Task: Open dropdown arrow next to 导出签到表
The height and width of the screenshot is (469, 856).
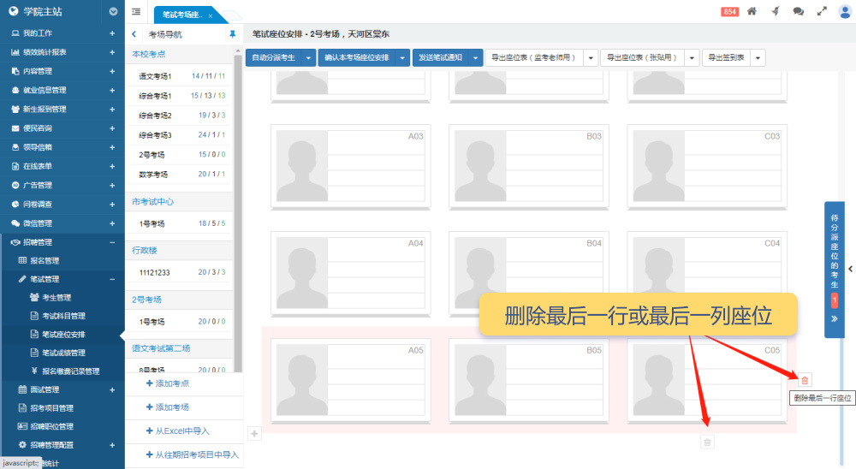Action: click(758, 58)
